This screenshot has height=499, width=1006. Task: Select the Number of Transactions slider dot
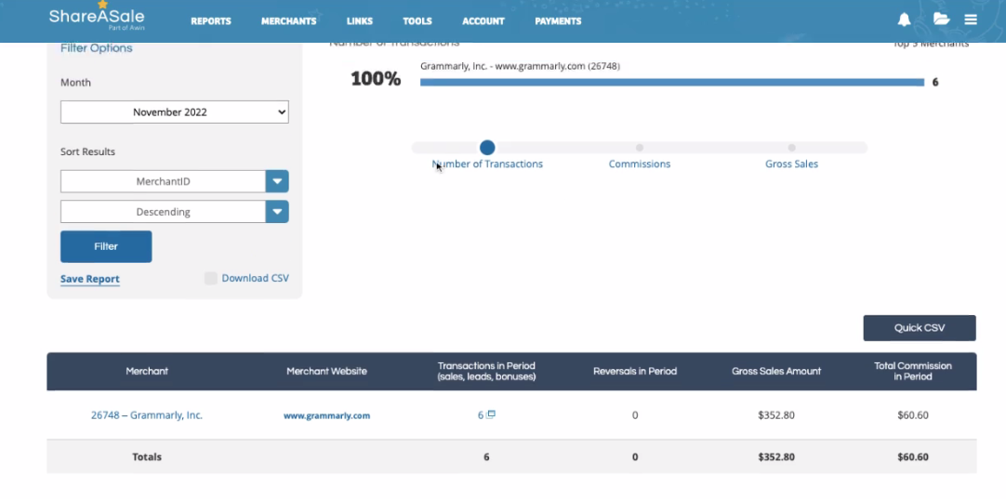click(487, 148)
